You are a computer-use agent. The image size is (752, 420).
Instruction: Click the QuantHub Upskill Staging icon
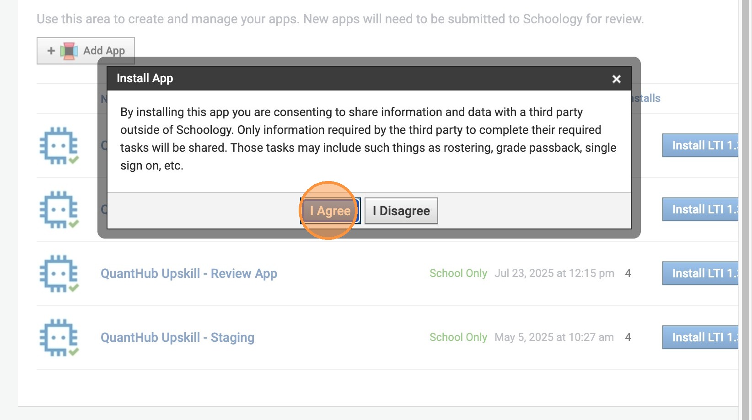59,337
